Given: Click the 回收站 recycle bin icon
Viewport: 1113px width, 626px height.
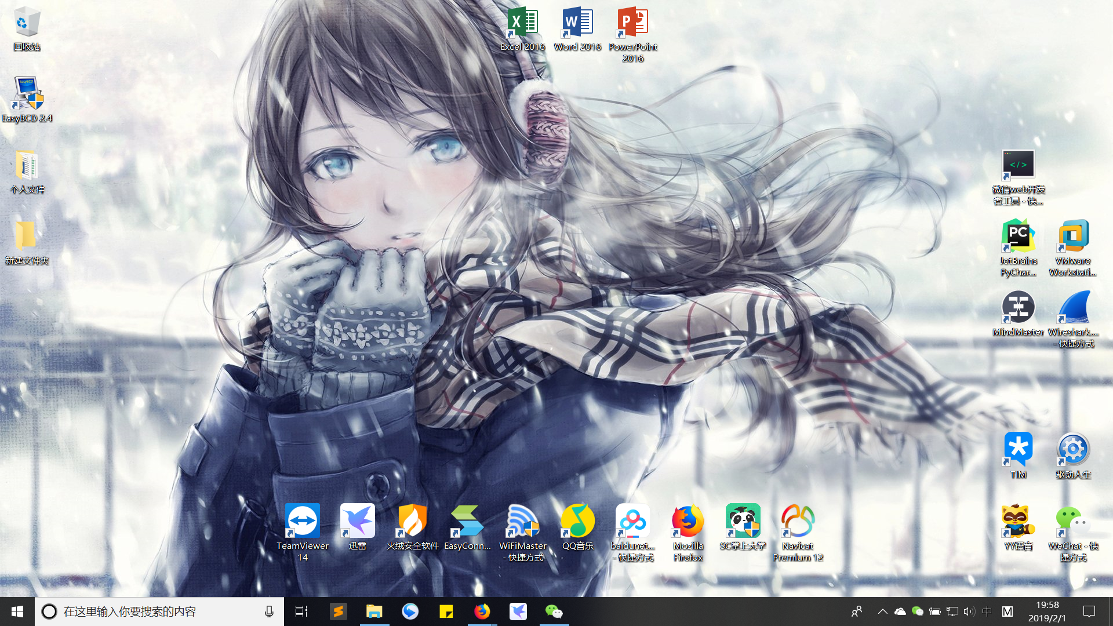Looking at the screenshot, I should pyautogui.click(x=27, y=23).
